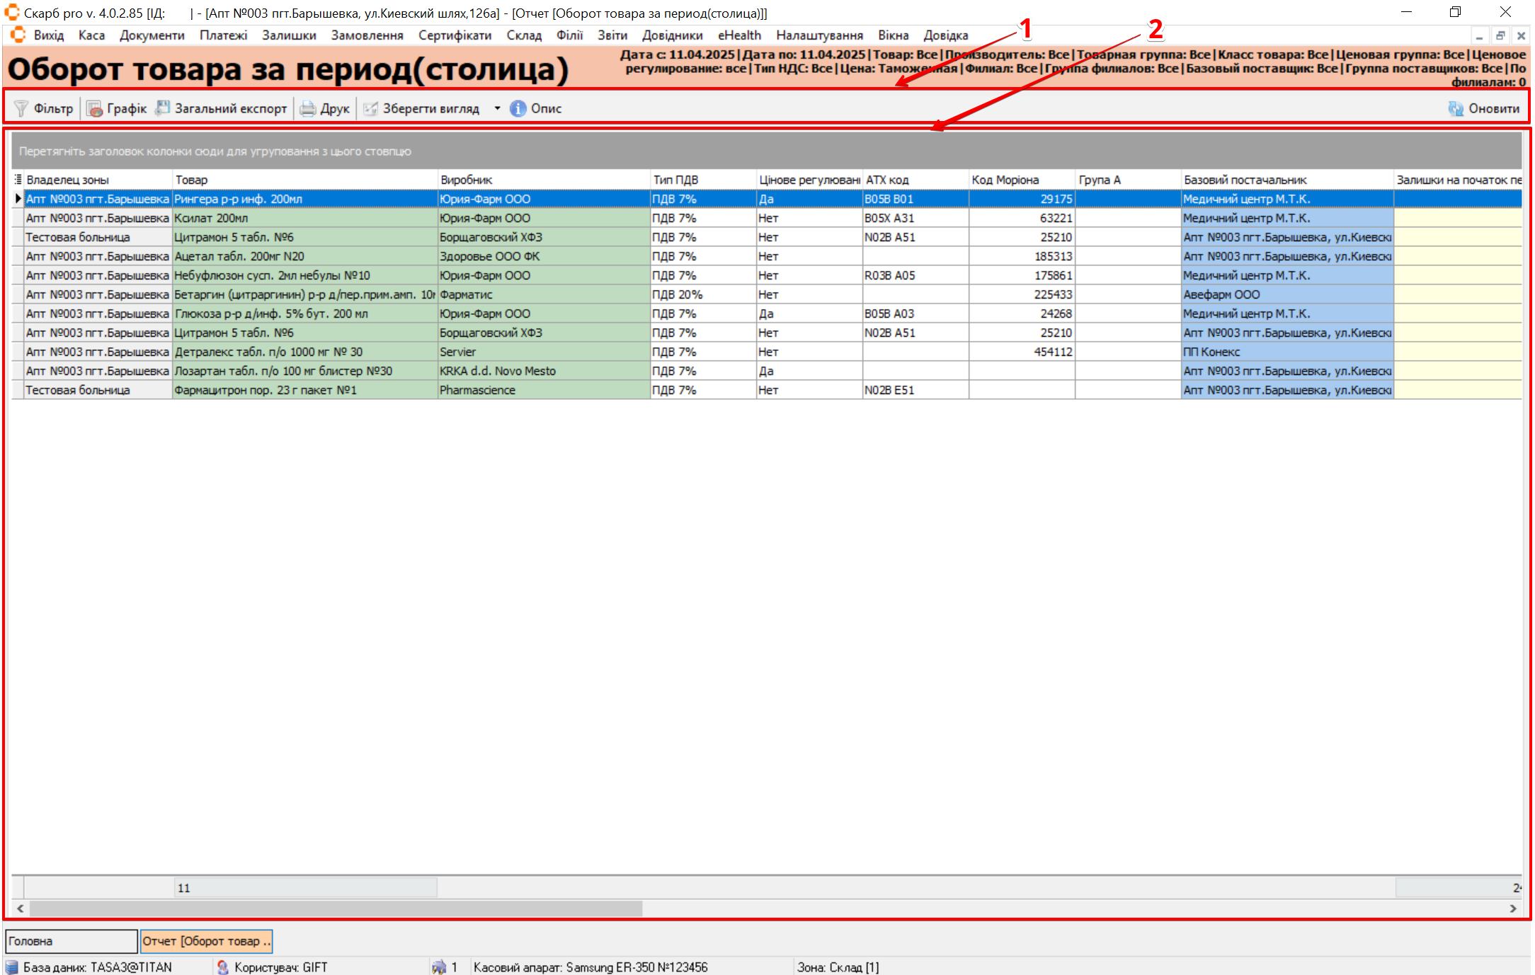Screen dimensions: 1535x975
Task: Click the Загальний експорт icon
Action: tap(163, 108)
